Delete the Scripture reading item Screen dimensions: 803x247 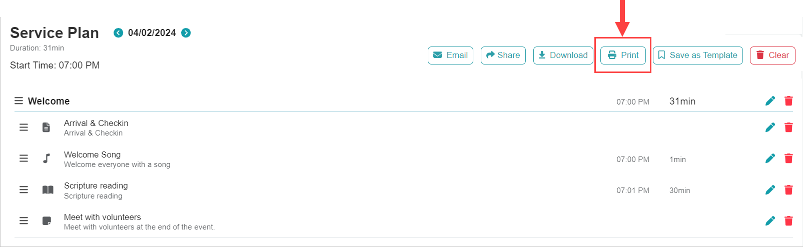click(788, 190)
